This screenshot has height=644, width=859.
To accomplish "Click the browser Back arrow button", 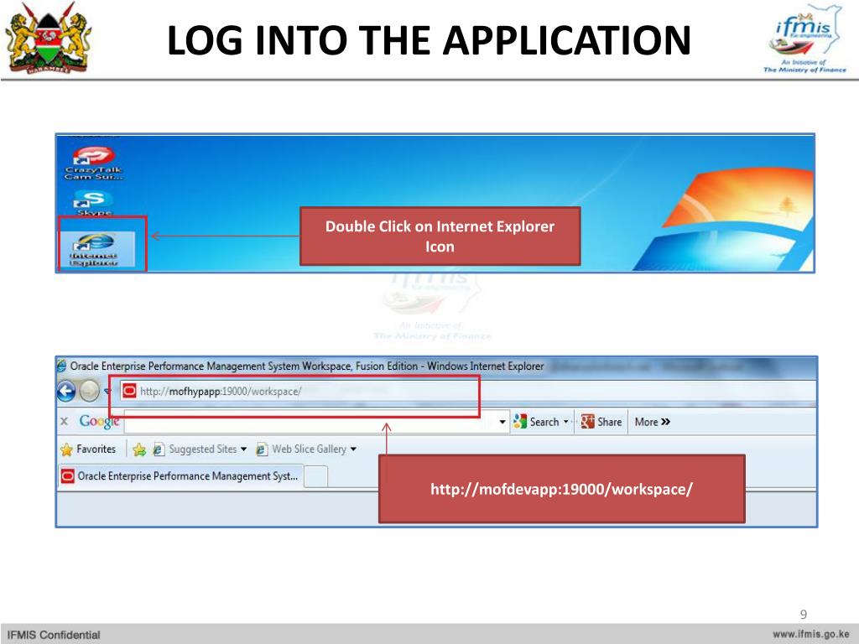I will 66,391.
